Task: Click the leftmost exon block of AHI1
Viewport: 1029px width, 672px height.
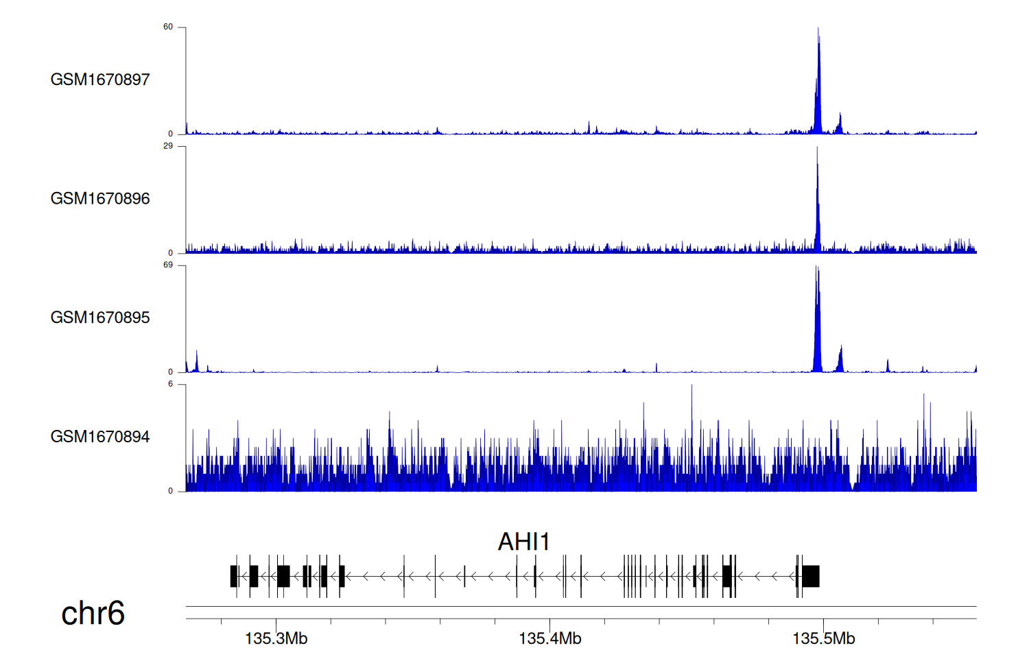Action: [234, 576]
